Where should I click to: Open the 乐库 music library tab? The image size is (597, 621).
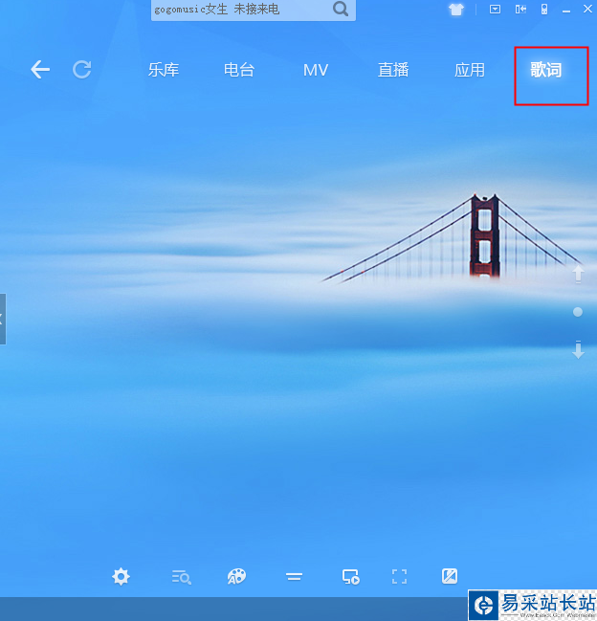point(164,70)
